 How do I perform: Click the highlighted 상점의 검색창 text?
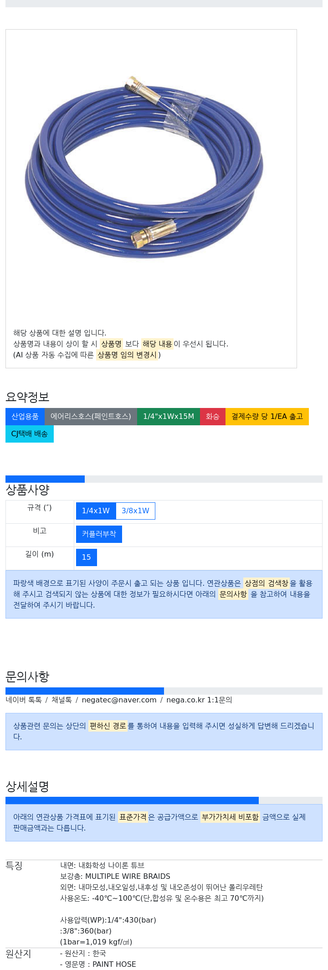point(266,583)
